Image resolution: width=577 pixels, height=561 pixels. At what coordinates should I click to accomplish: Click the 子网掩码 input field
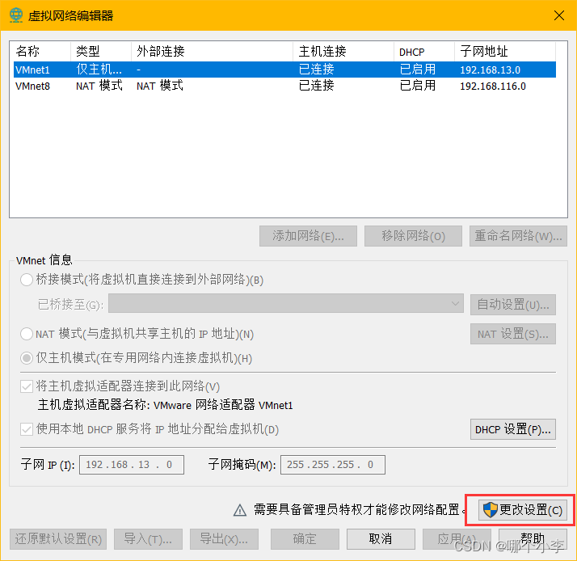point(333,465)
